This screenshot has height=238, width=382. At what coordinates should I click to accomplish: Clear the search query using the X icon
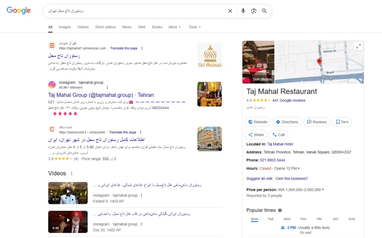tap(230, 11)
